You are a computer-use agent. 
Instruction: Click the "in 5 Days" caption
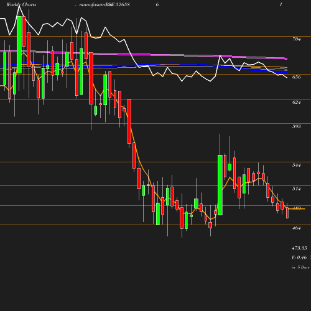coord(300,267)
